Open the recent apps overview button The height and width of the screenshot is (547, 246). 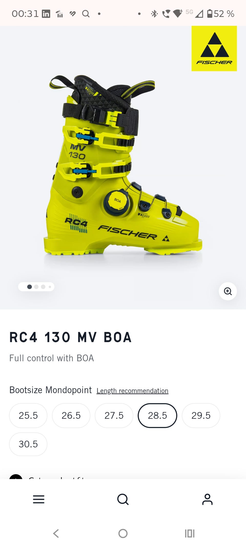click(190, 533)
